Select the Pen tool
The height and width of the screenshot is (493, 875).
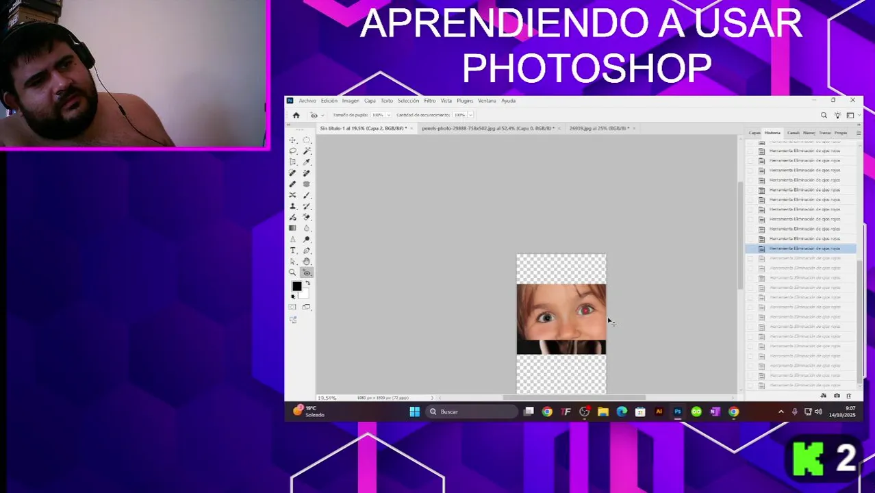306,250
